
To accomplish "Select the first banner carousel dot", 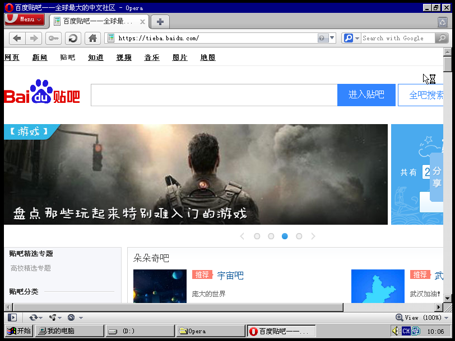I will click(257, 236).
